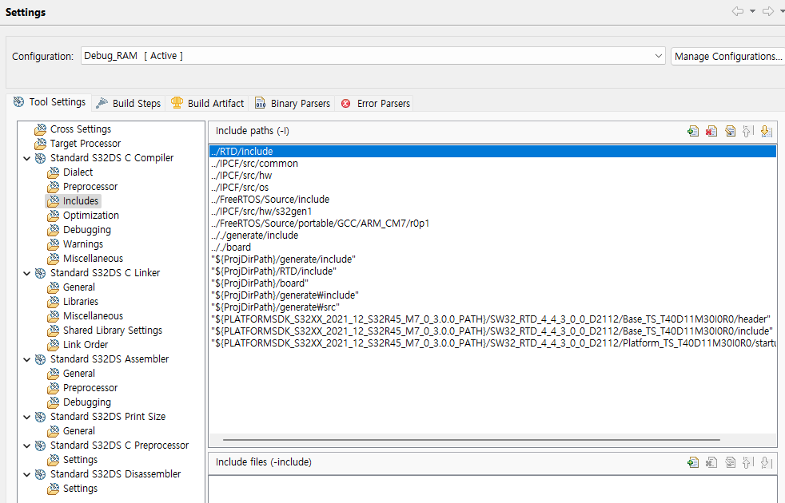Select Libraries under C Linker
785x503 pixels.
click(x=81, y=302)
